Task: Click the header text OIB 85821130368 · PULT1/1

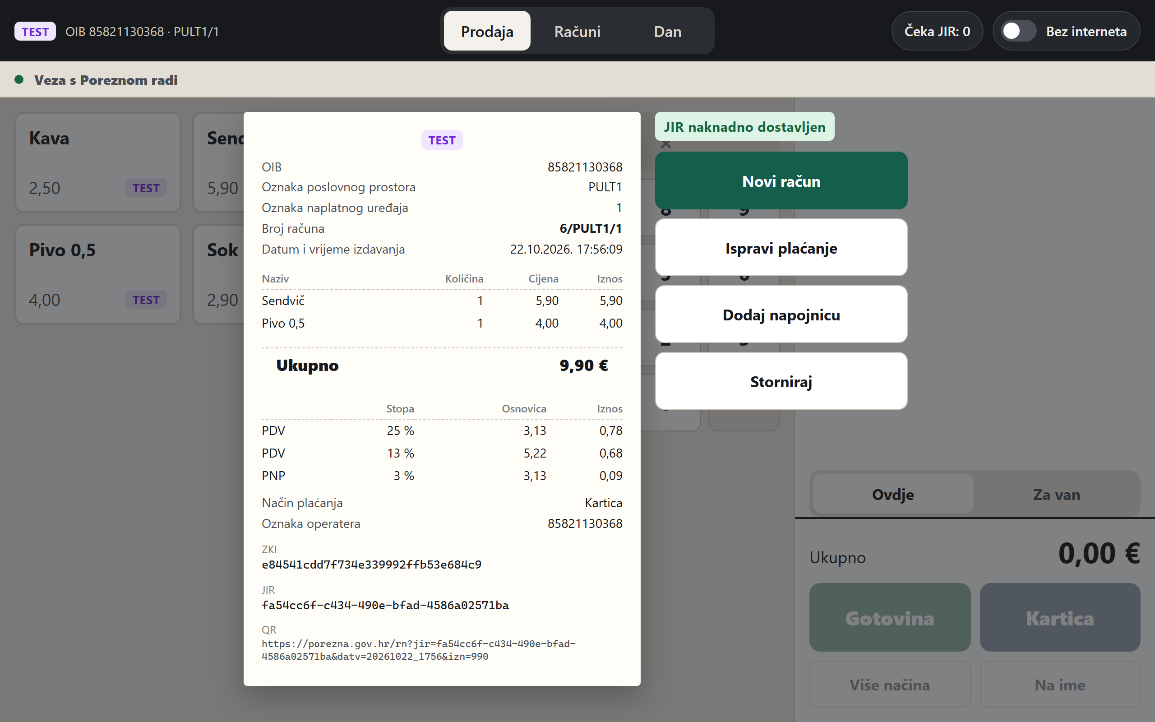Action: pos(142,32)
